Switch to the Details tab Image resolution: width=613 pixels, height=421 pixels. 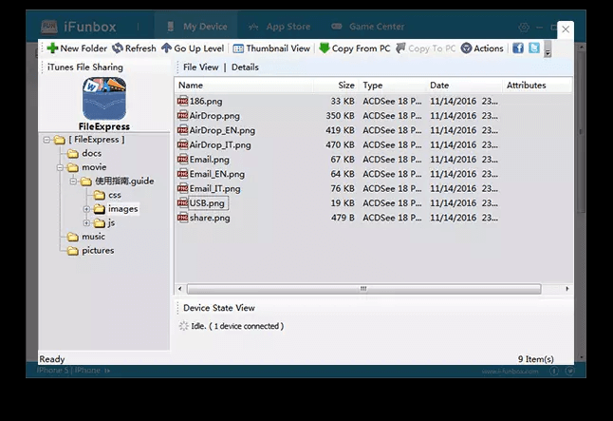point(245,67)
